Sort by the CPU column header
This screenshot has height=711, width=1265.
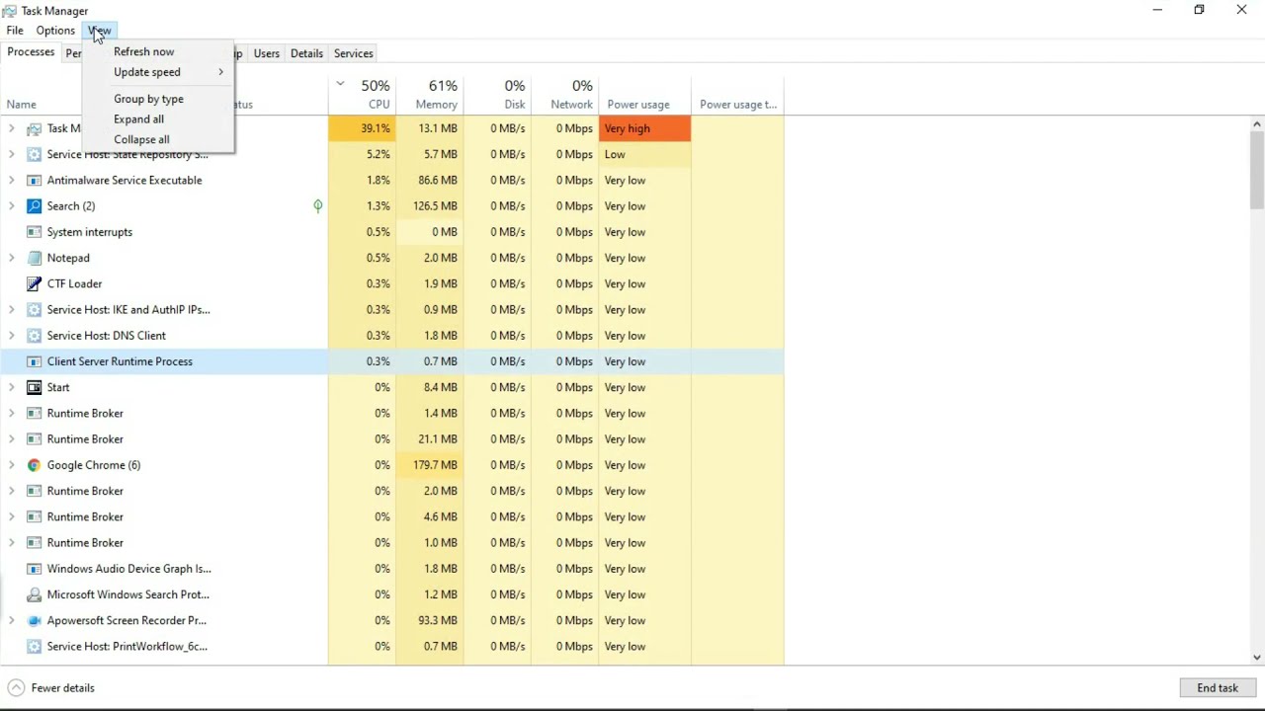point(363,95)
